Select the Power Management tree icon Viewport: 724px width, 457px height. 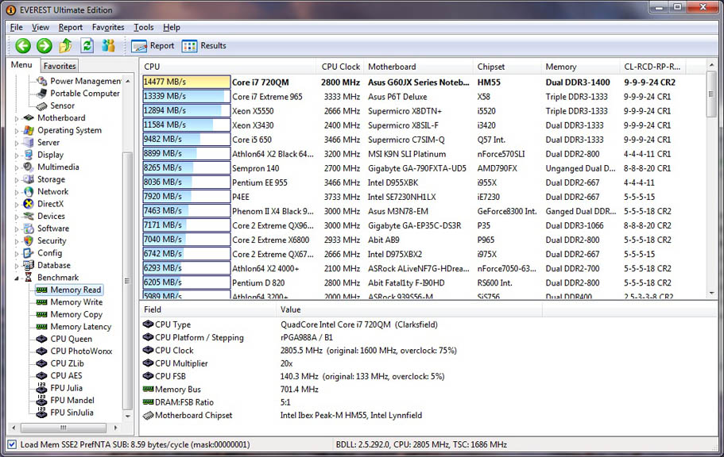point(42,81)
